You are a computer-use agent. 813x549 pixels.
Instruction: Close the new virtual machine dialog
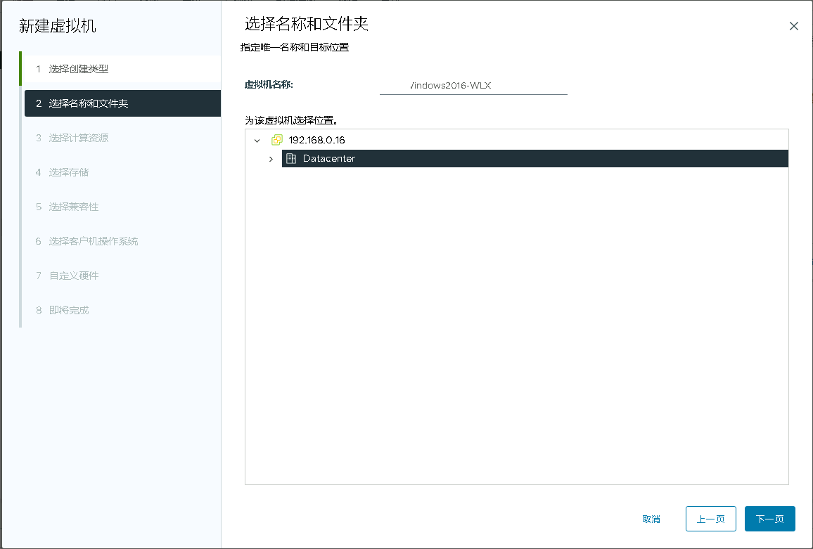793,26
